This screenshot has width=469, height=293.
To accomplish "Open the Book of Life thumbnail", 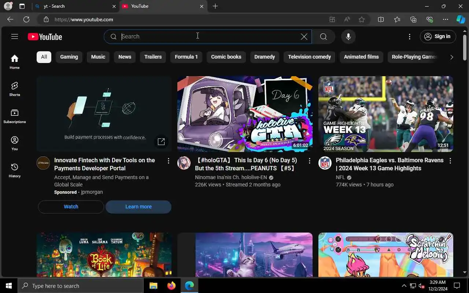I will [x=104, y=255].
